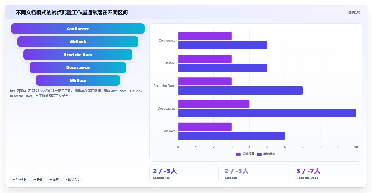Click the Read the Docs purple bar
This screenshot has height=193, width=372.
pos(205,81)
